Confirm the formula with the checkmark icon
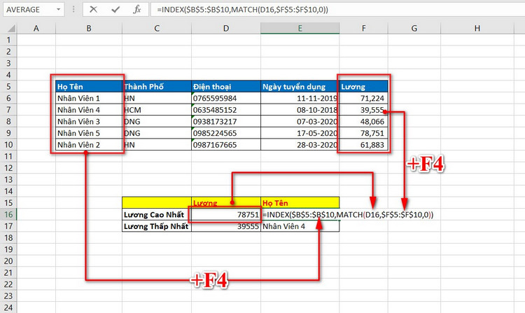Viewport: 525px width, 313px height. pos(115,9)
